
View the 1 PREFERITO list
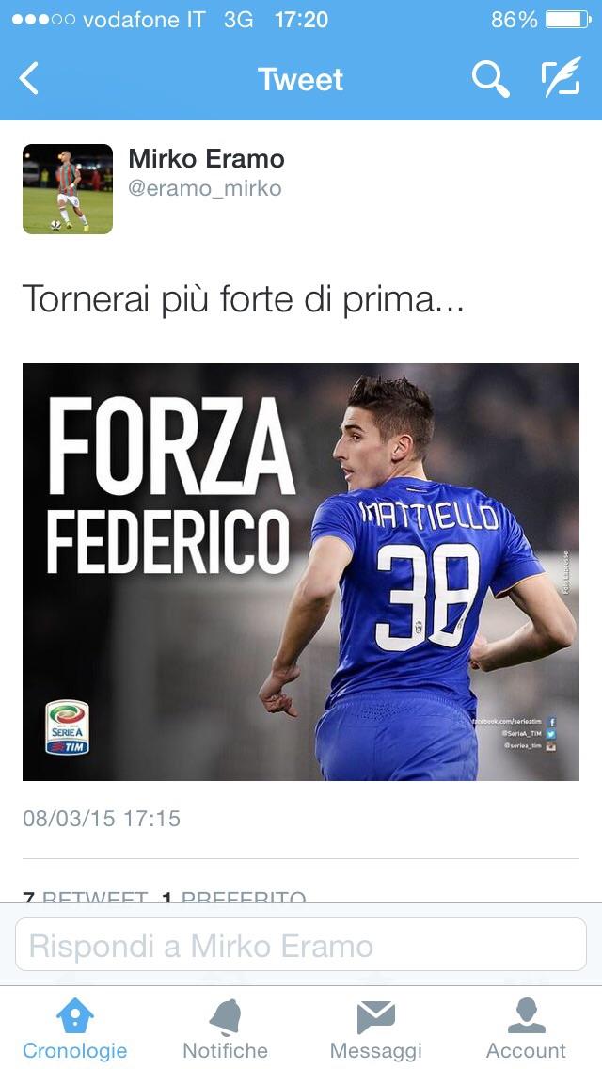234,897
